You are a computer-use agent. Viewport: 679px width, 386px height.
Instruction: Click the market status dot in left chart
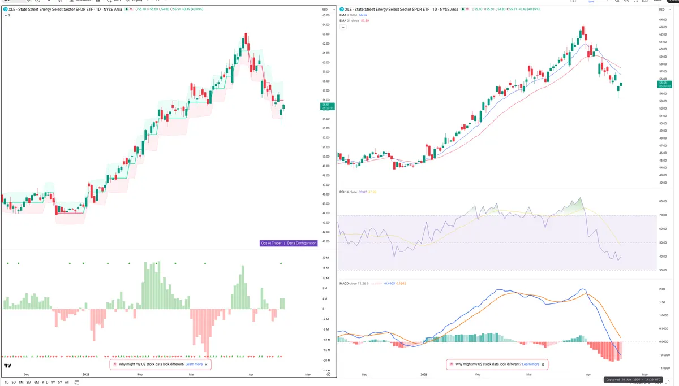pyautogui.click(x=126, y=9)
